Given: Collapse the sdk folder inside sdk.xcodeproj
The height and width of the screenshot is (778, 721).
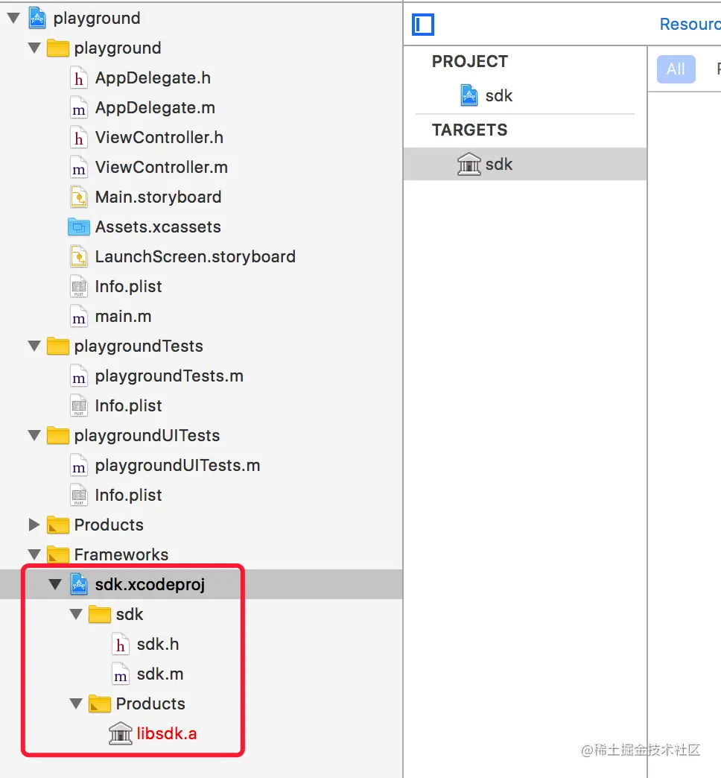Looking at the screenshot, I should [x=76, y=614].
